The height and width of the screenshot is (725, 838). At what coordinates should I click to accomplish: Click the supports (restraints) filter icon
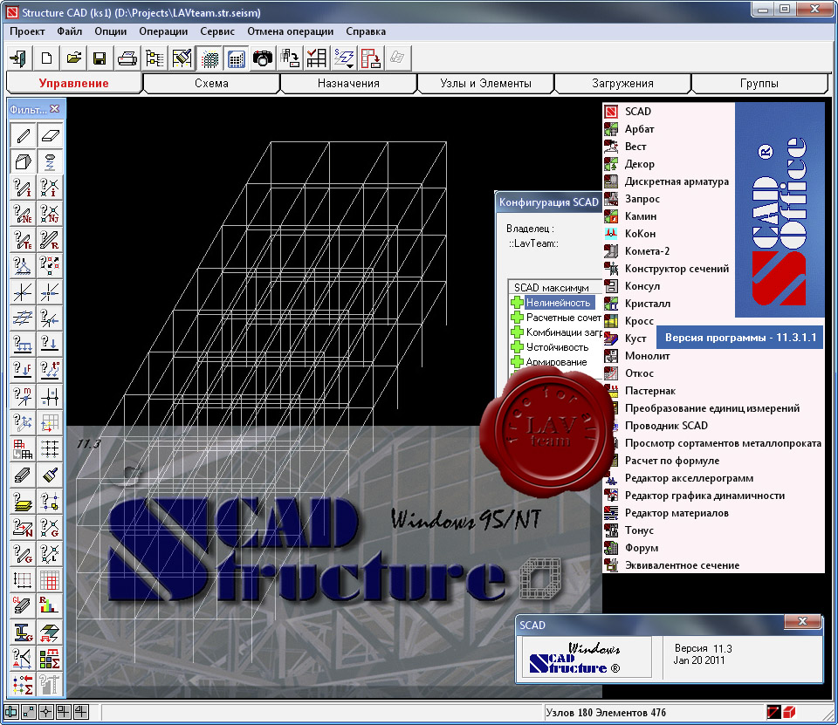tap(23, 265)
